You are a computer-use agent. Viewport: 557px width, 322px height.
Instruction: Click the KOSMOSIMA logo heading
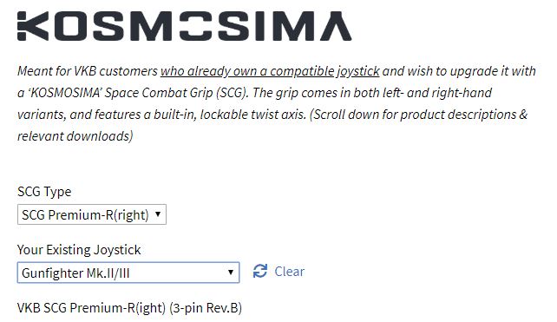click(x=184, y=26)
